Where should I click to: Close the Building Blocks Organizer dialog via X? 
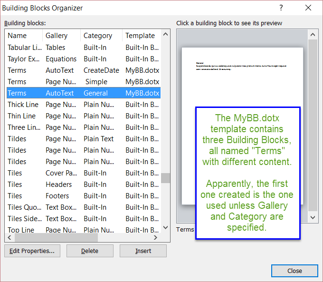click(x=308, y=8)
